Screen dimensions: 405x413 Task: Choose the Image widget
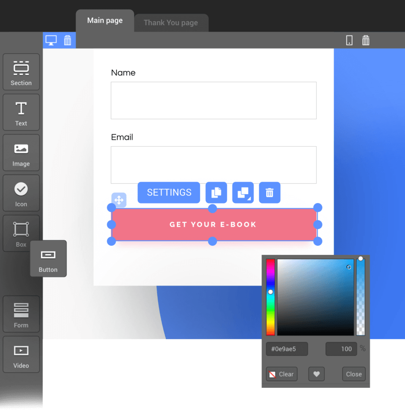coord(21,153)
